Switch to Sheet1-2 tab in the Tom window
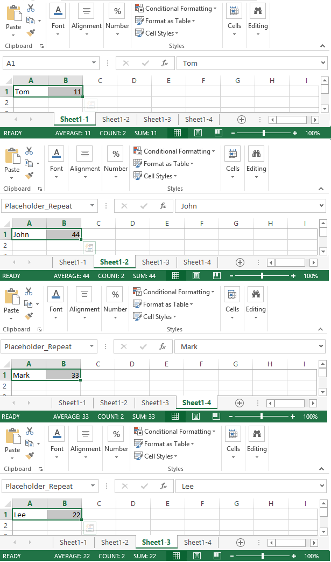Viewport: 331px width, 562px height. coord(116,120)
